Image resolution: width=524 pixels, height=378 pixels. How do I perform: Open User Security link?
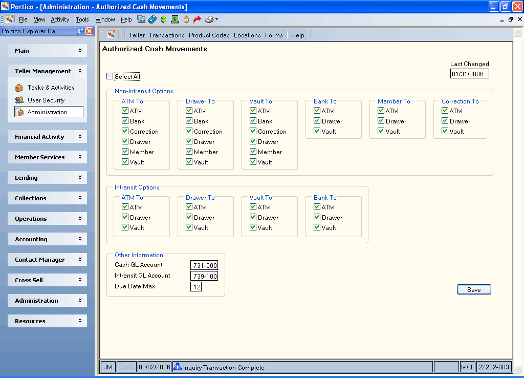pos(46,100)
